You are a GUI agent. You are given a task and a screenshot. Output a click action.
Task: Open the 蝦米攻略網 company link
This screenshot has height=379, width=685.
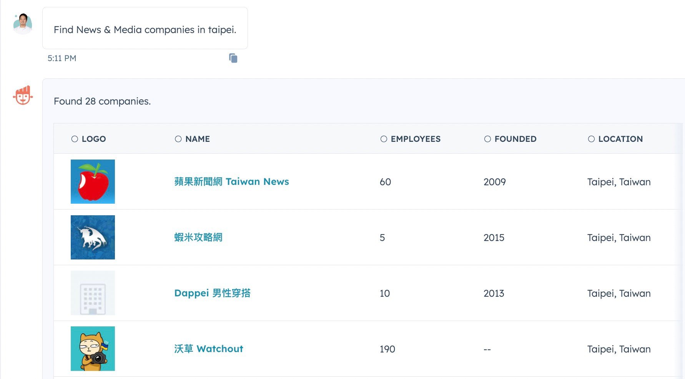coord(198,237)
